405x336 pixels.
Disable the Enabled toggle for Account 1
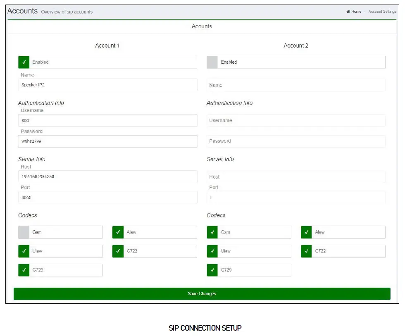coord(24,62)
